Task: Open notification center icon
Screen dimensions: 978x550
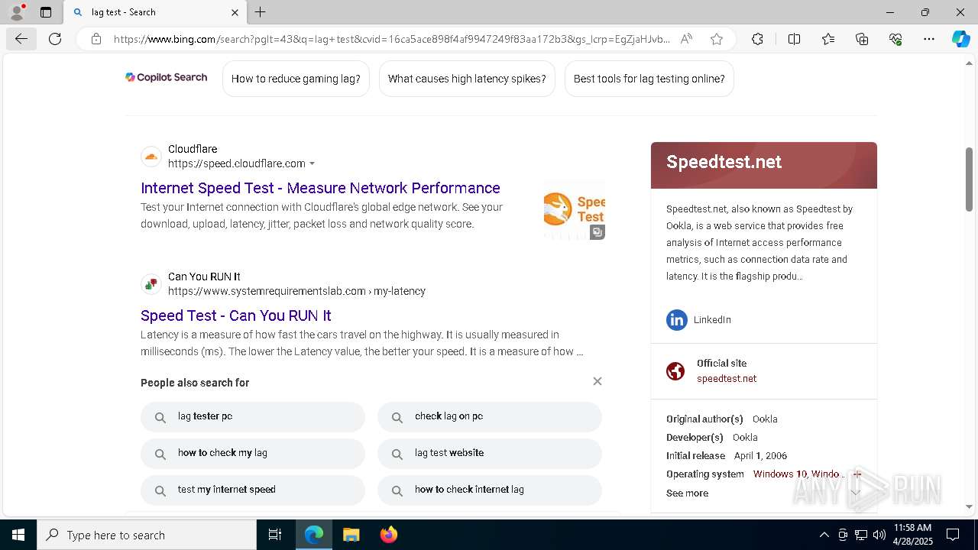Action: point(953,535)
